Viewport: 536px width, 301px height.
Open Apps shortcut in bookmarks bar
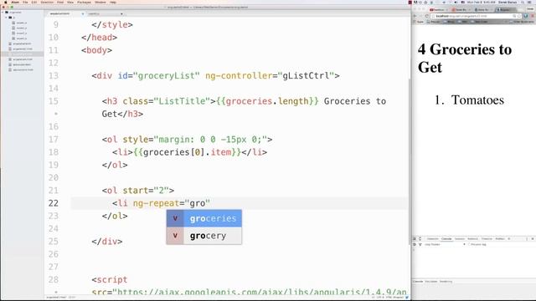click(x=419, y=22)
